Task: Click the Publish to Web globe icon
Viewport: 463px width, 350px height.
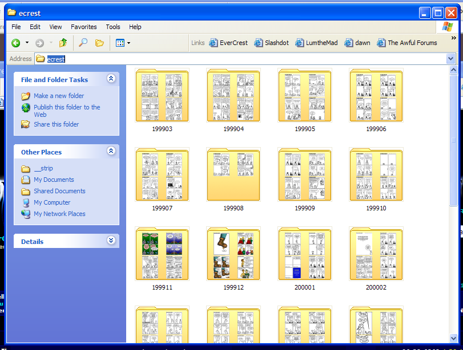Action: (26, 108)
